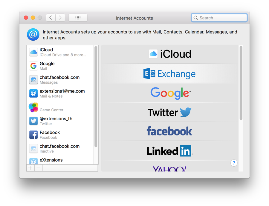Minimize the Internet Accounts window
Screen dimensions: 269x206
pyautogui.click(x=33, y=18)
